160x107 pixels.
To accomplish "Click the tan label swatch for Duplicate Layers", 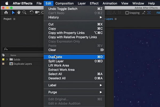I will tap(3, 64).
